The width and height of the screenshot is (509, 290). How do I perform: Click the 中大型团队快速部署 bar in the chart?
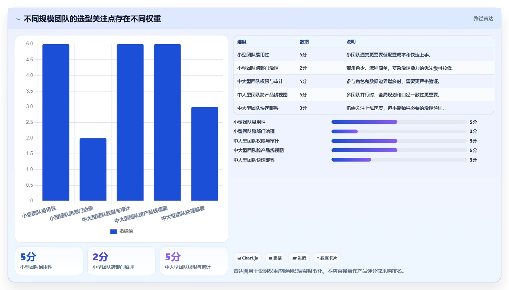point(205,154)
